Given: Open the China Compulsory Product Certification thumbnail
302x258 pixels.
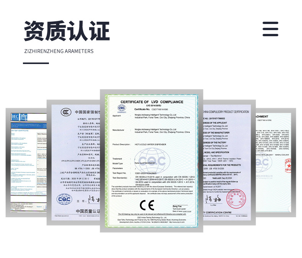Looking at the screenshot, I should click(229, 162).
